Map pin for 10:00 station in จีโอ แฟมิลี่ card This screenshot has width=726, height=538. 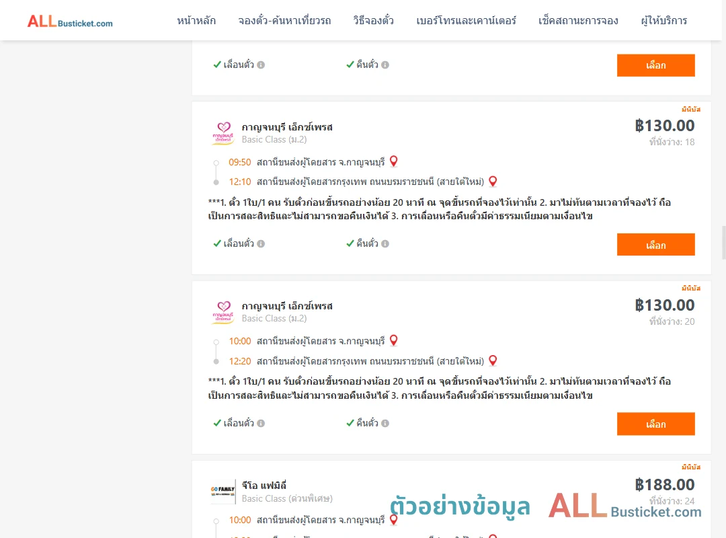[x=393, y=519]
